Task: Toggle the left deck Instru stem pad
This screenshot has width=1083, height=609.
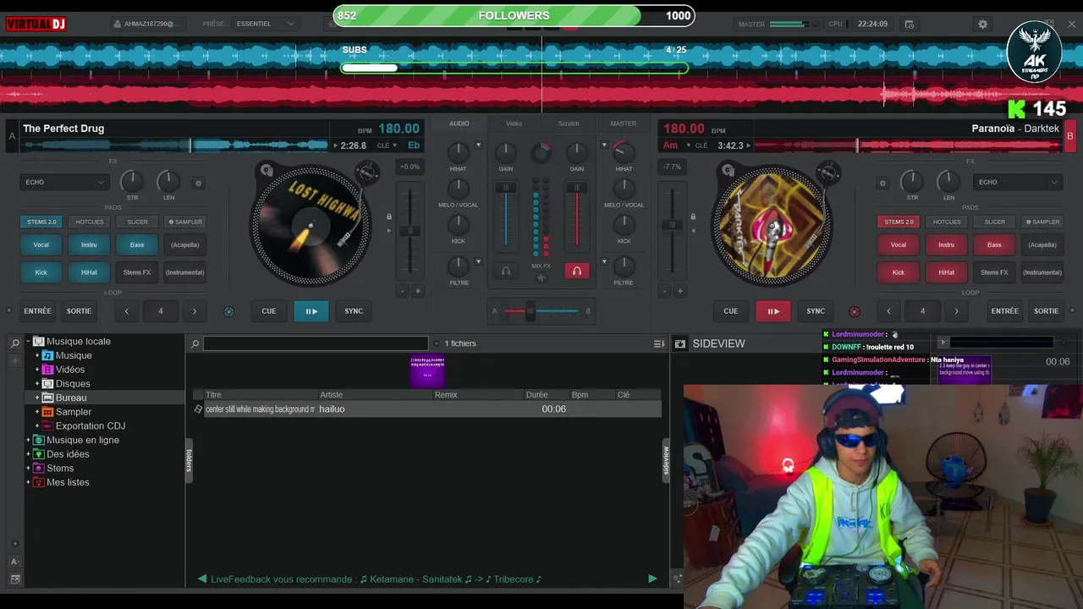Action: tap(89, 244)
